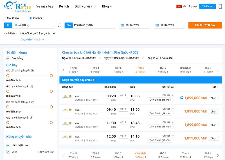Select outbound date Thứ 7, 9 Tháng 4

[163, 70]
